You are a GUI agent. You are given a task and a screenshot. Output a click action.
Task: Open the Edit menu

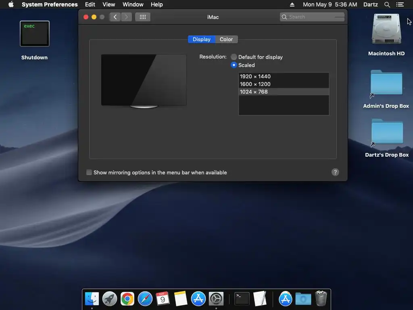90,4
